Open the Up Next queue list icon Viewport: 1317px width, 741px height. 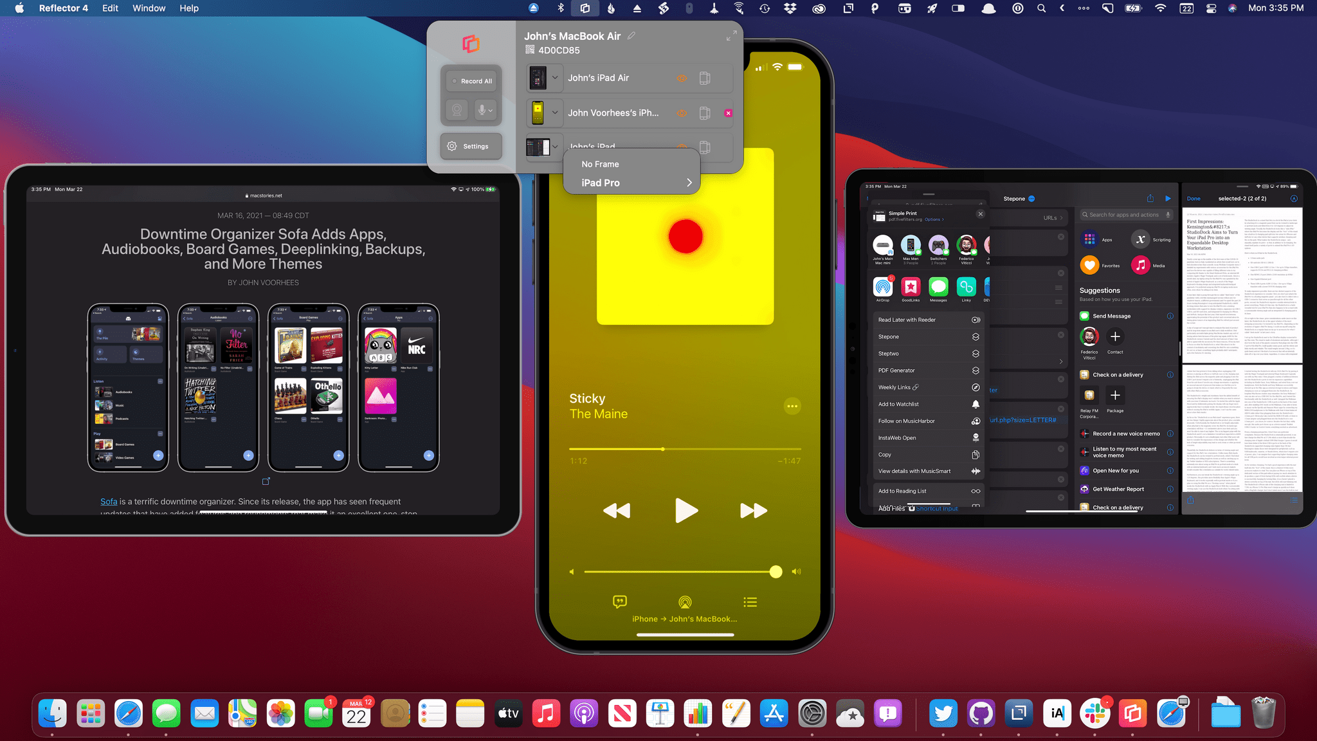pos(750,602)
